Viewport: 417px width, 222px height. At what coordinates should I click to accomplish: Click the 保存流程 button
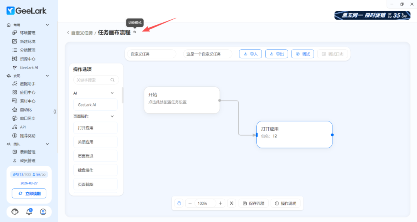[254, 203]
